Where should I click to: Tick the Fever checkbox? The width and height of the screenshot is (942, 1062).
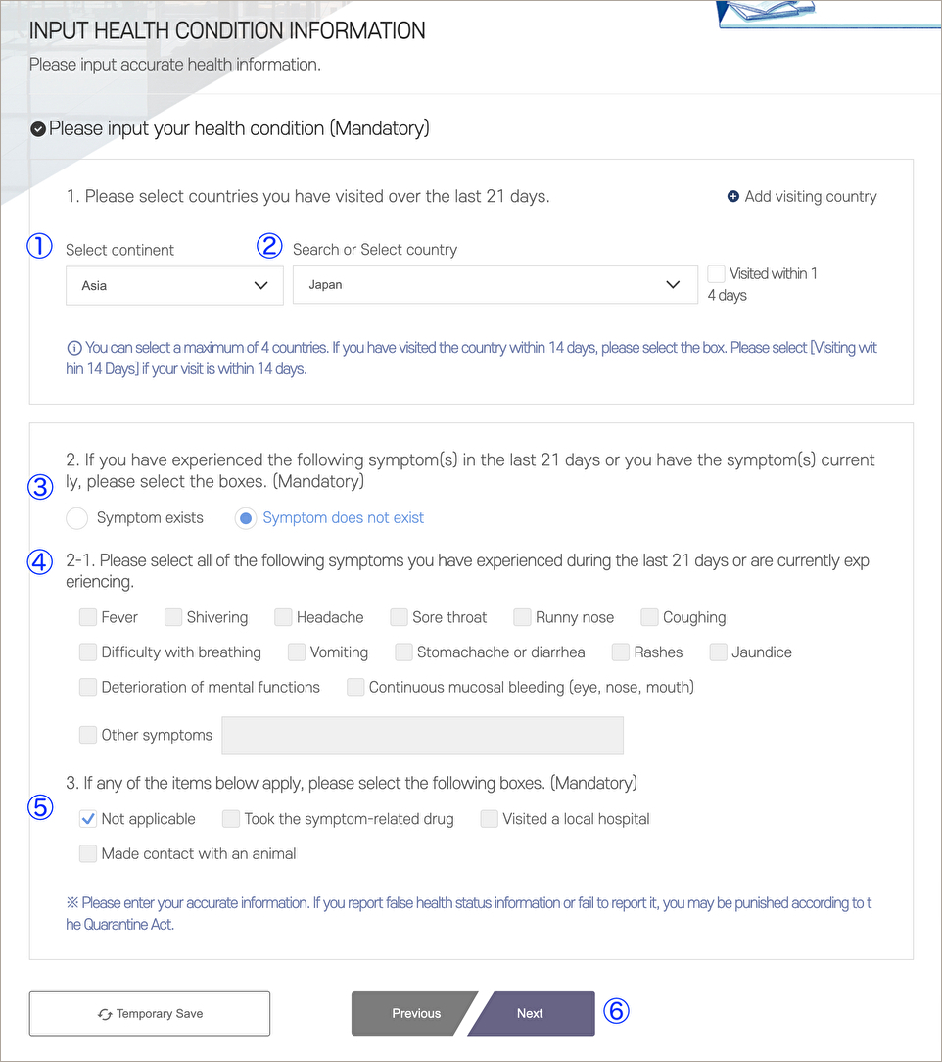tap(88, 617)
